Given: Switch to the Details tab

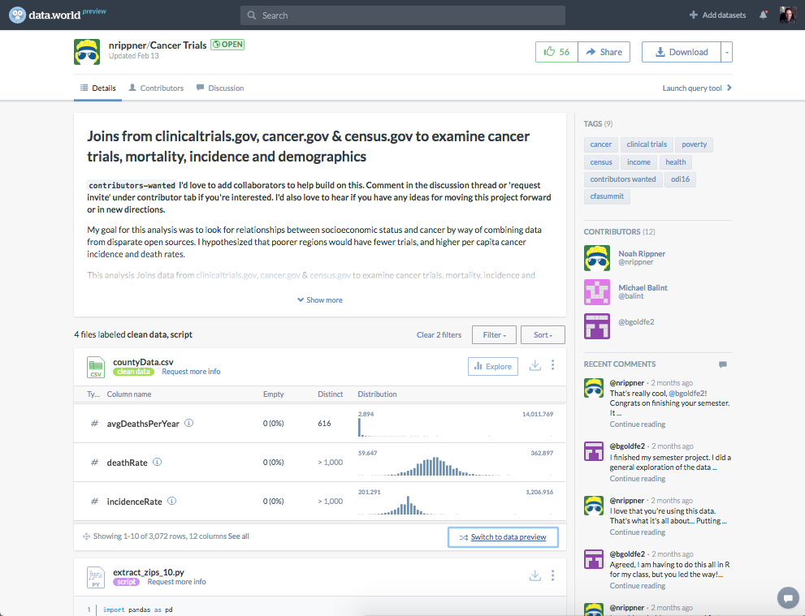Looking at the screenshot, I should click(98, 88).
